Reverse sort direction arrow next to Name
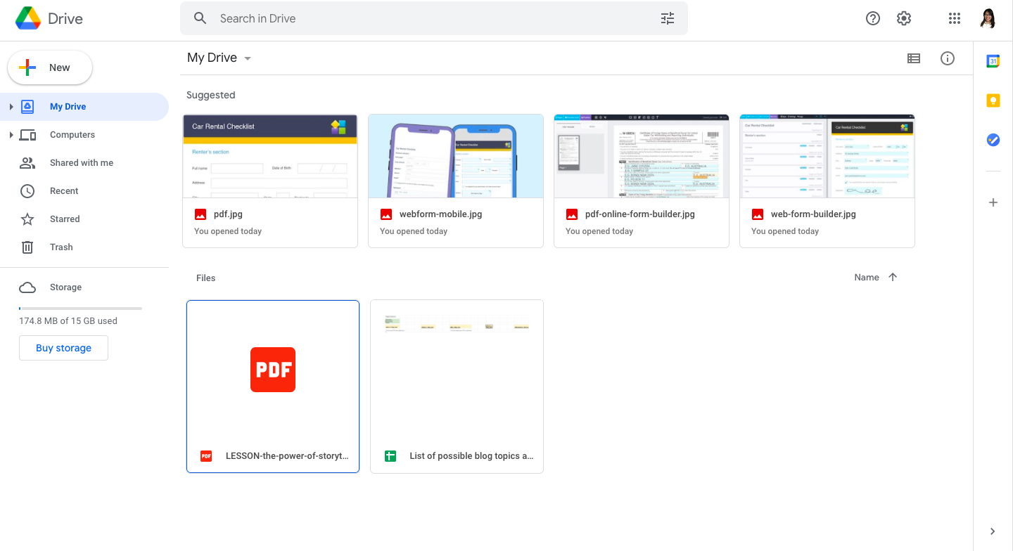Image resolution: width=1013 pixels, height=551 pixels. click(x=893, y=278)
